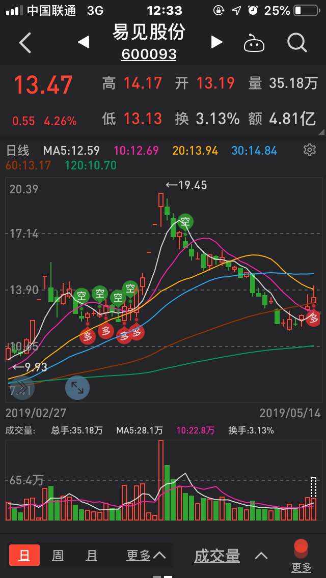
Task: Tap the location arrow status icon
Action: point(236,11)
